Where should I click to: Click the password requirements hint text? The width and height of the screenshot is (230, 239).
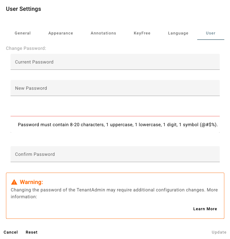[x=118, y=125]
